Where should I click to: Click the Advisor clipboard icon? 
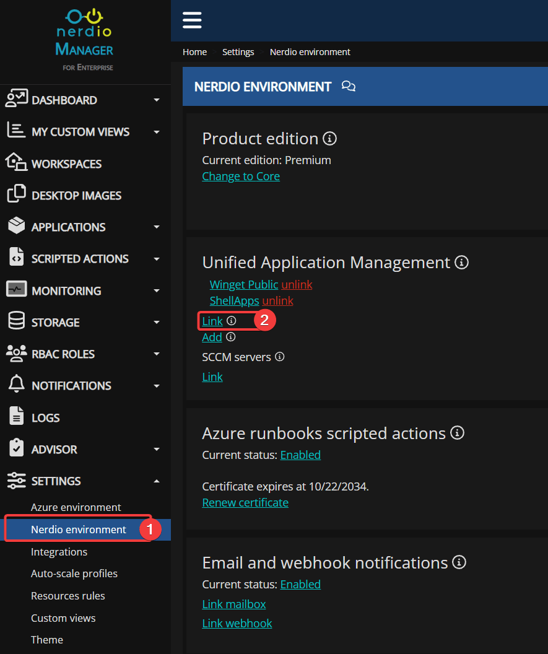[17, 448]
